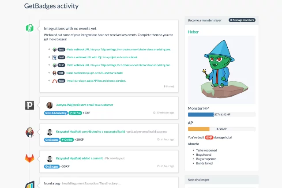The width and height of the screenshot is (282, 188).
Task: Click 'found a bug' event text
Action: pyautogui.click(x=52, y=183)
